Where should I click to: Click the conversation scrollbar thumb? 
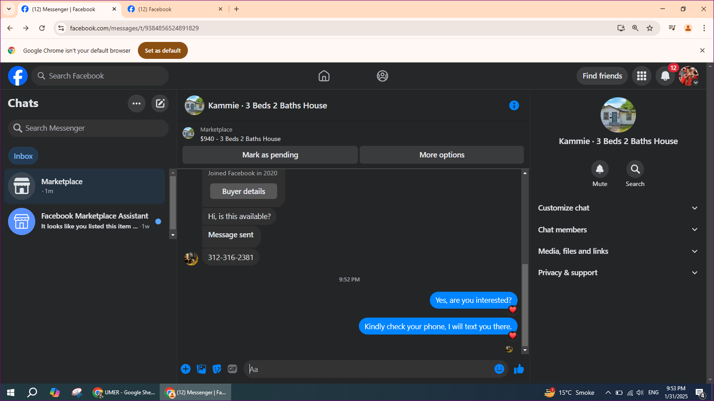coord(525,305)
